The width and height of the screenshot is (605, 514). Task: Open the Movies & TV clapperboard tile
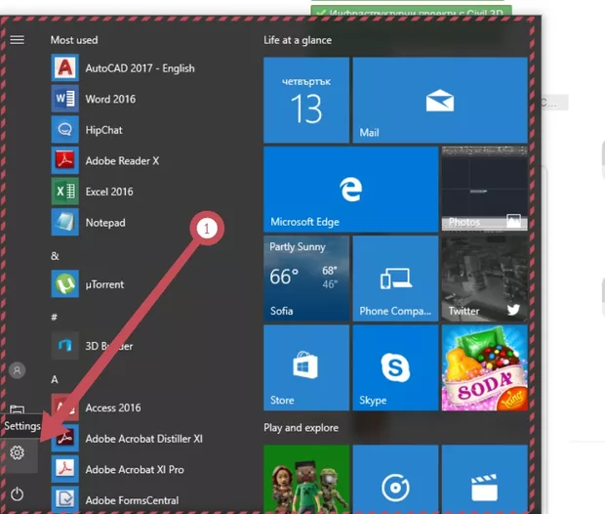point(485,479)
